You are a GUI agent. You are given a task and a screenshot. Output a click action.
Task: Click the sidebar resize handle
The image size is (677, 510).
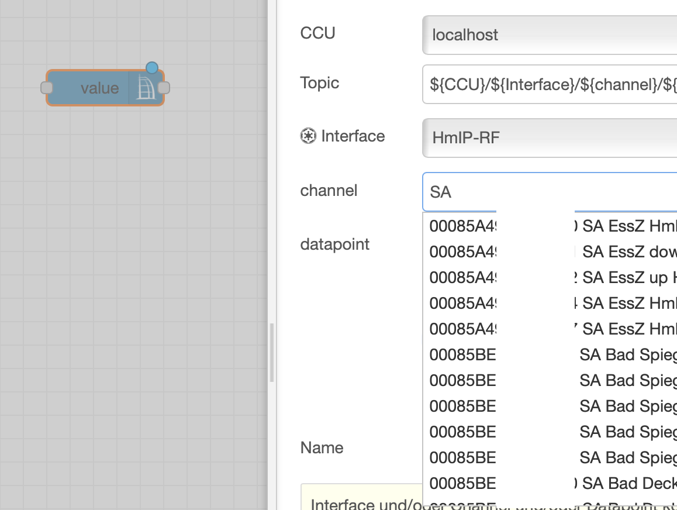point(272,352)
